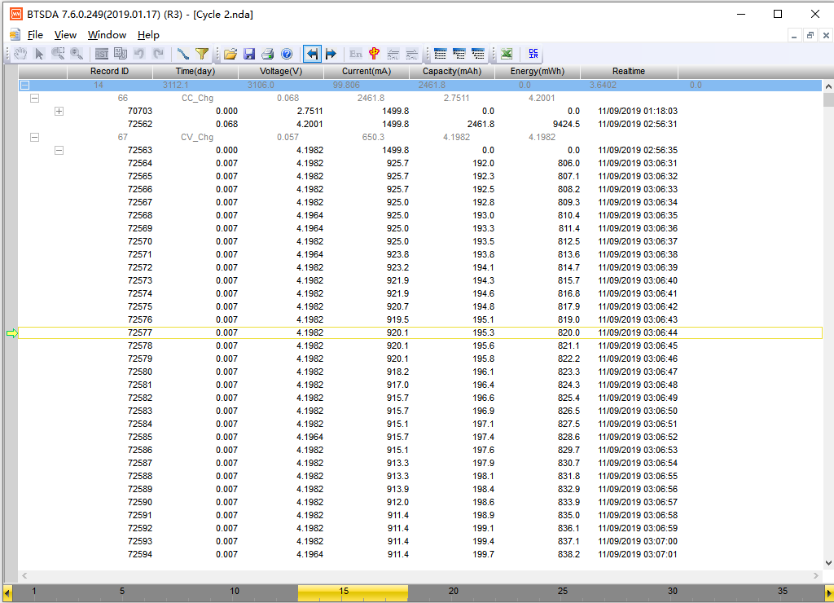Click the CC_Chg step label
The width and height of the screenshot is (834, 603).
197,98
